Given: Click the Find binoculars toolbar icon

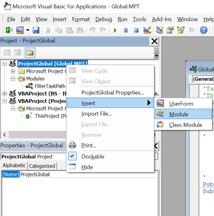Looking at the screenshot, I should coord(80,30).
